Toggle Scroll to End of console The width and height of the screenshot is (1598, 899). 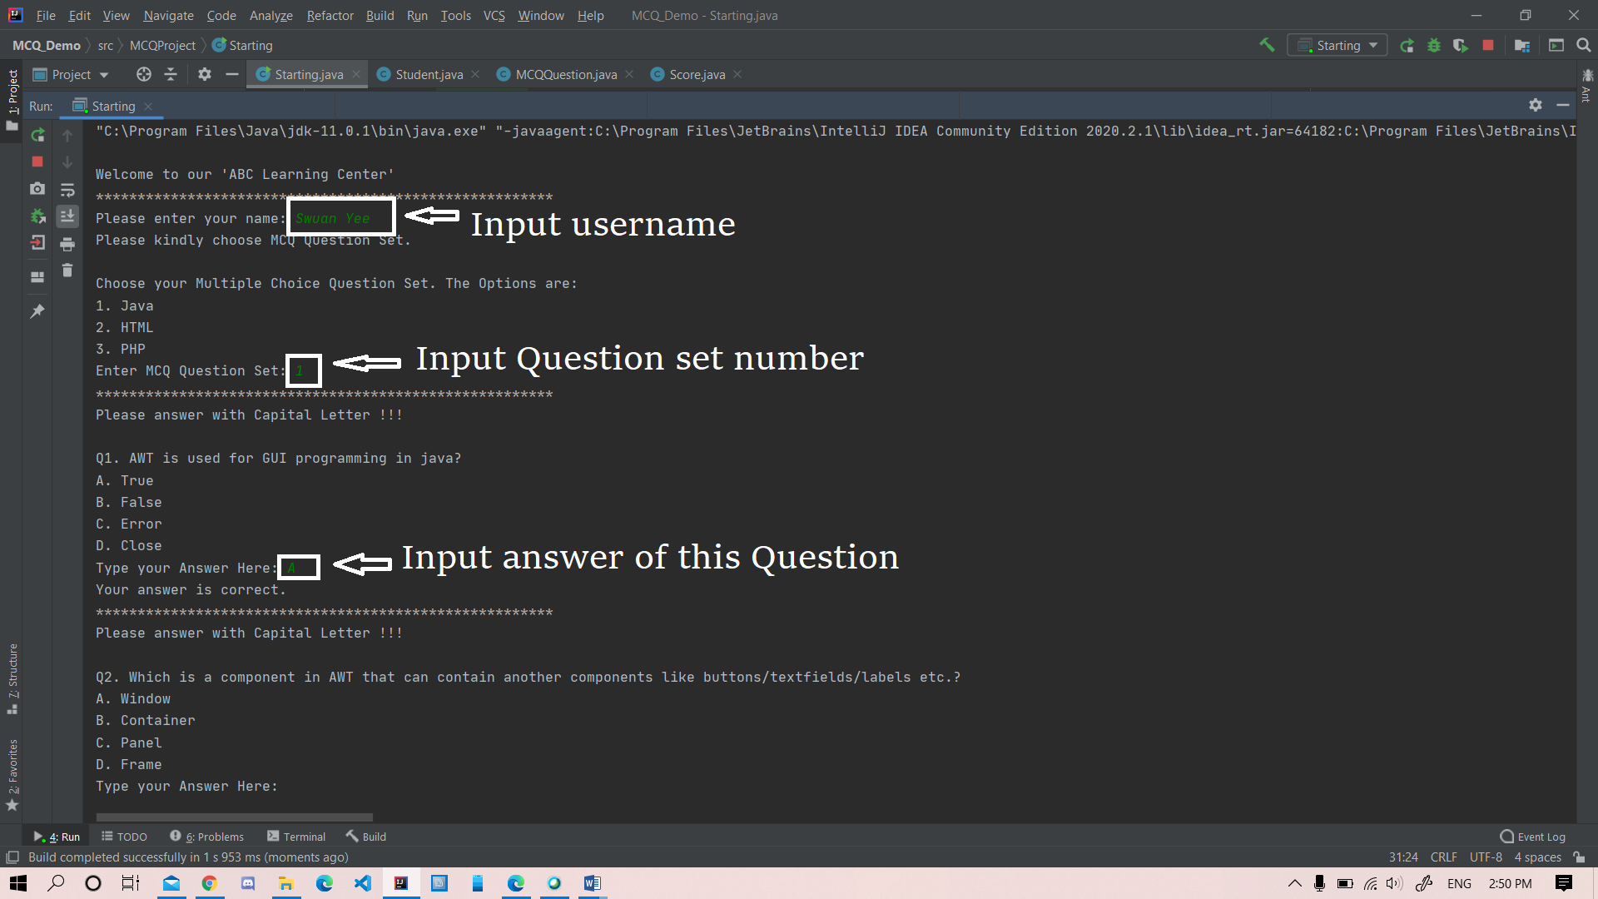click(x=67, y=216)
